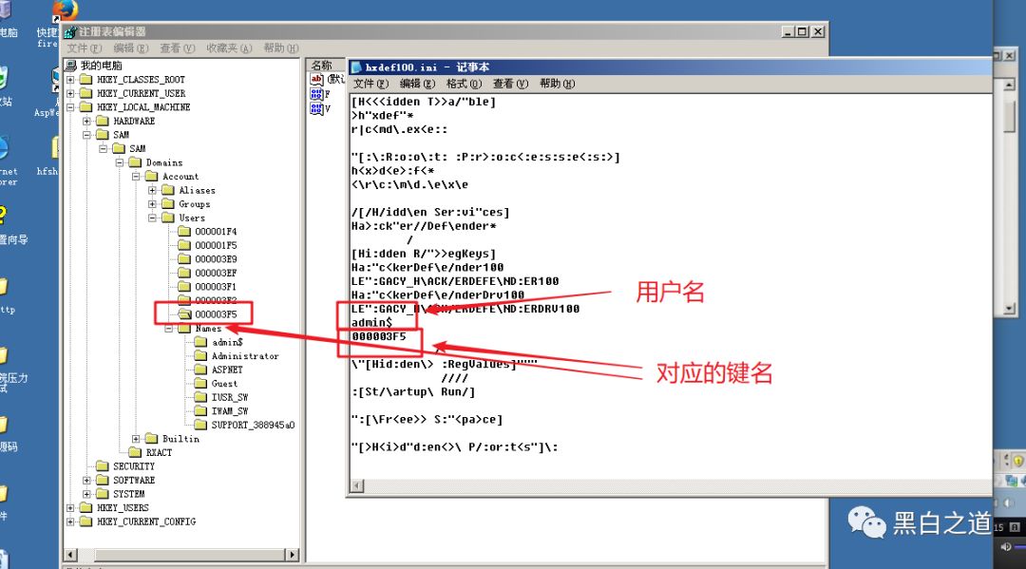Expand the SOFTWARE node
Screen dimensions: 1026x569
point(87,480)
